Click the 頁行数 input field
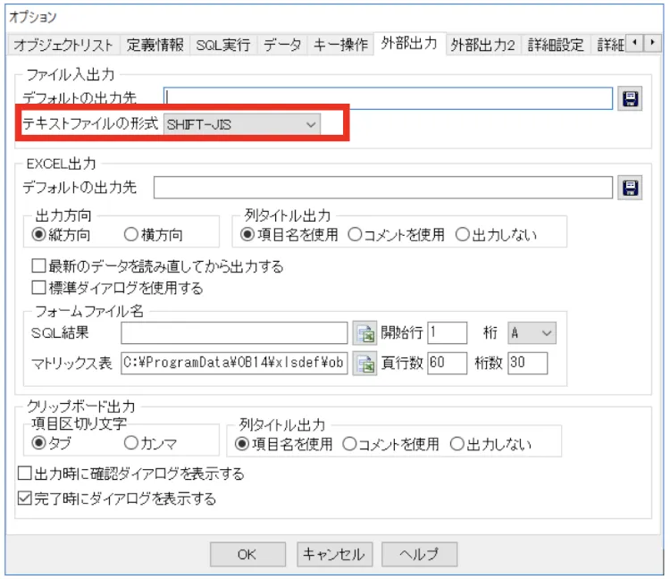 tap(447, 363)
